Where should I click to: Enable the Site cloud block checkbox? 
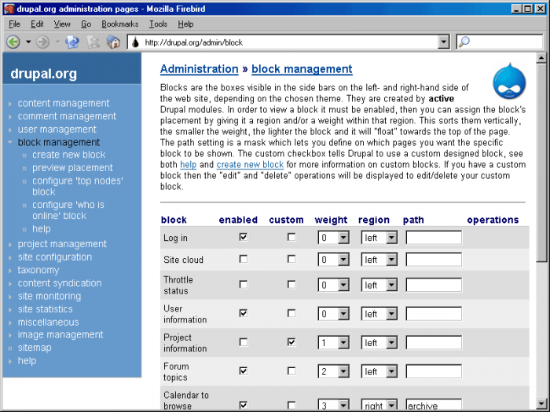243,259
